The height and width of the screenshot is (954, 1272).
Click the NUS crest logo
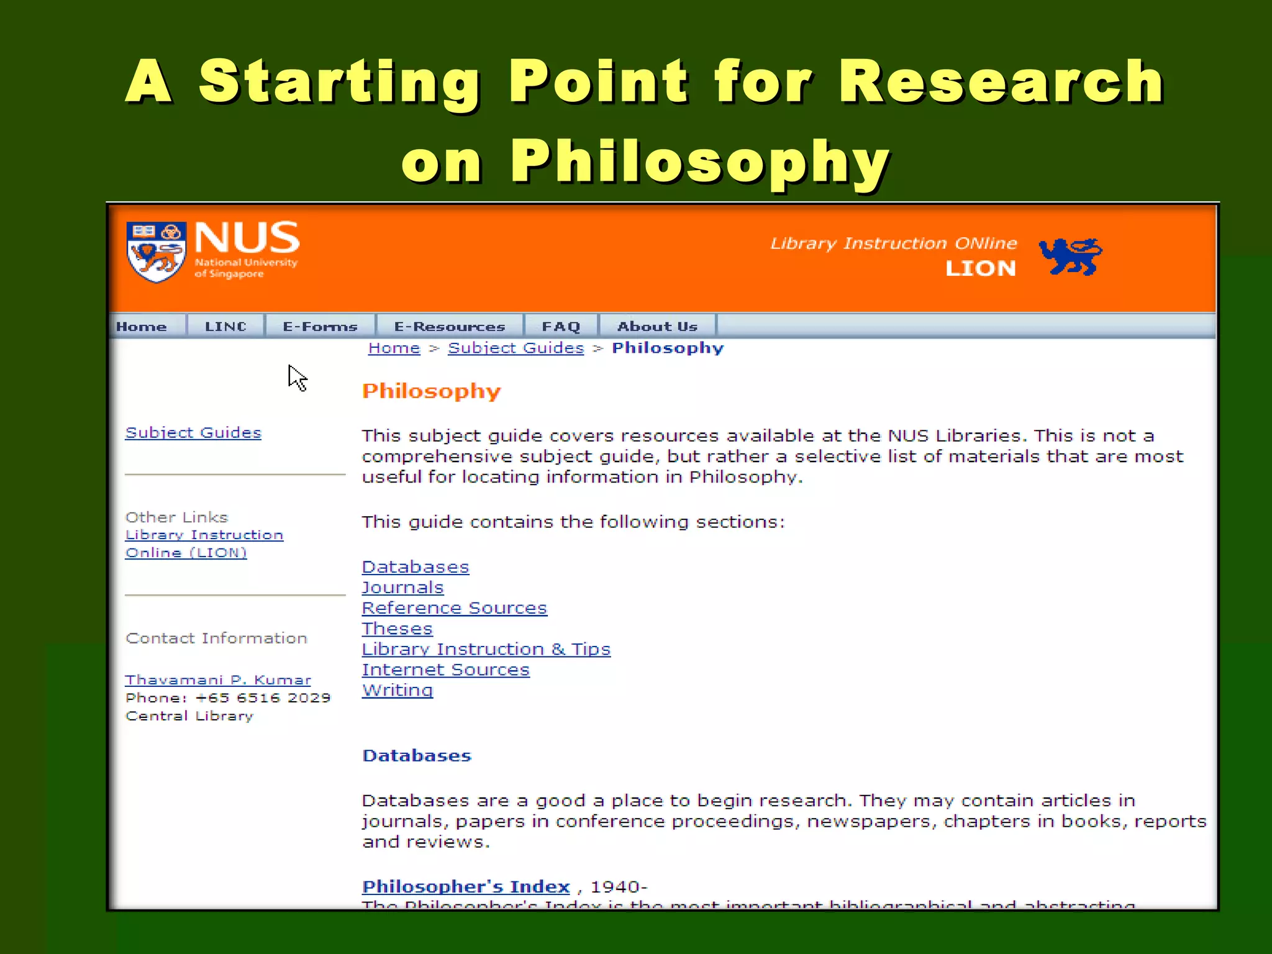[x=156, y=252]
